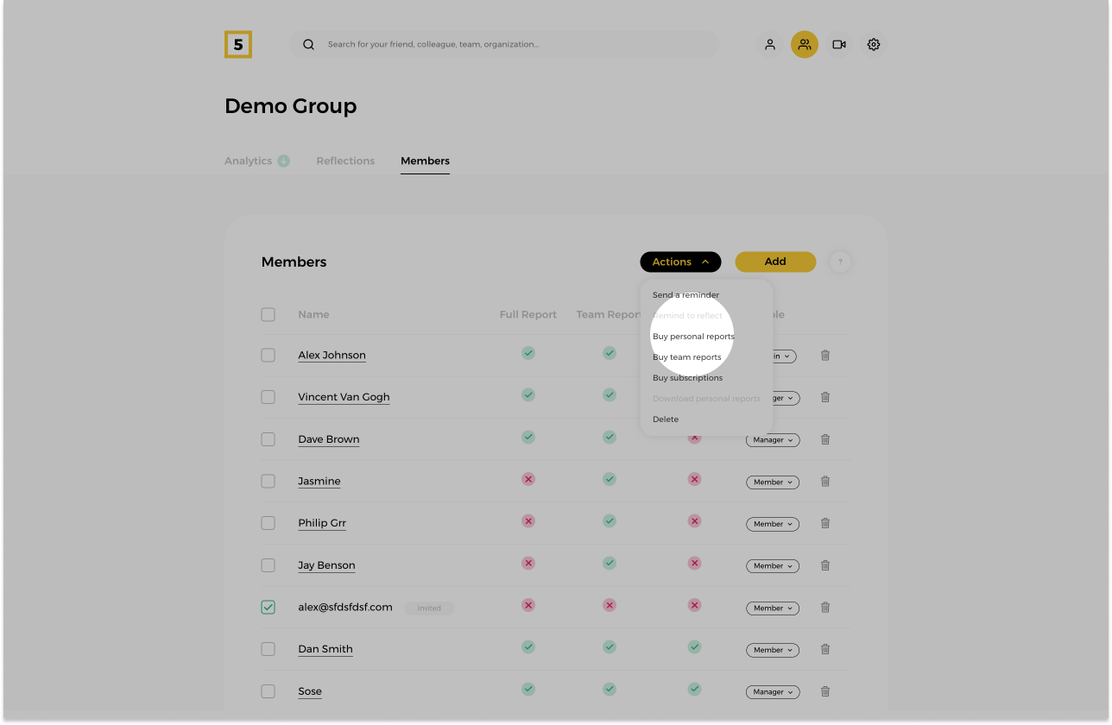Click trash icon in Jasmine's row
The width and height of the screenshot is (1112, 725).
coord(825,482)
